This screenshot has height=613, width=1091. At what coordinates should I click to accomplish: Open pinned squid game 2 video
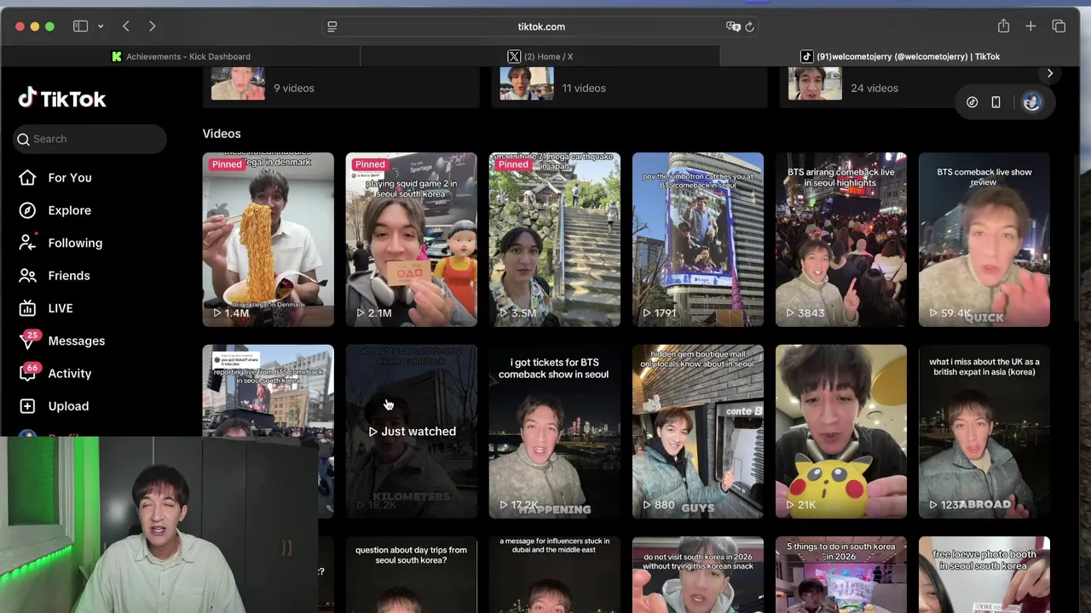(412, 239)
